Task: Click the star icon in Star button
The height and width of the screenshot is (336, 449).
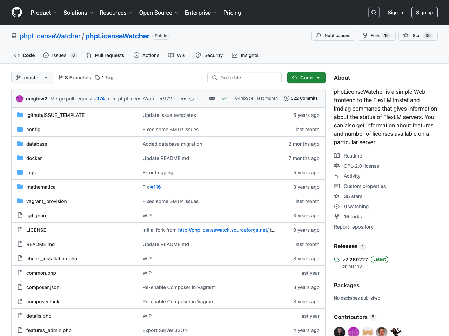Action: tap(406, 36)
